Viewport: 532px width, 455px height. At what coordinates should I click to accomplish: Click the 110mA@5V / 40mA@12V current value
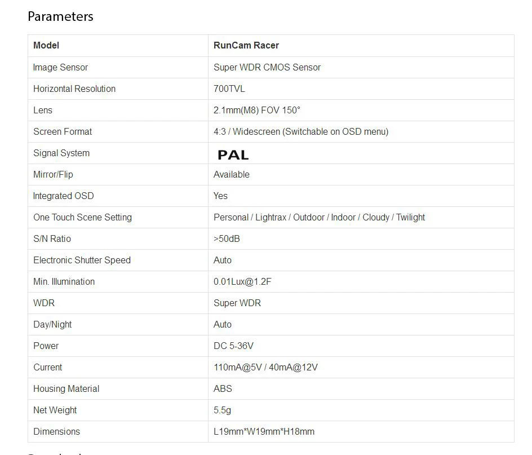265,367
